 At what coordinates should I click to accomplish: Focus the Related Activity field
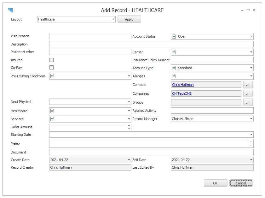[212, 111]
